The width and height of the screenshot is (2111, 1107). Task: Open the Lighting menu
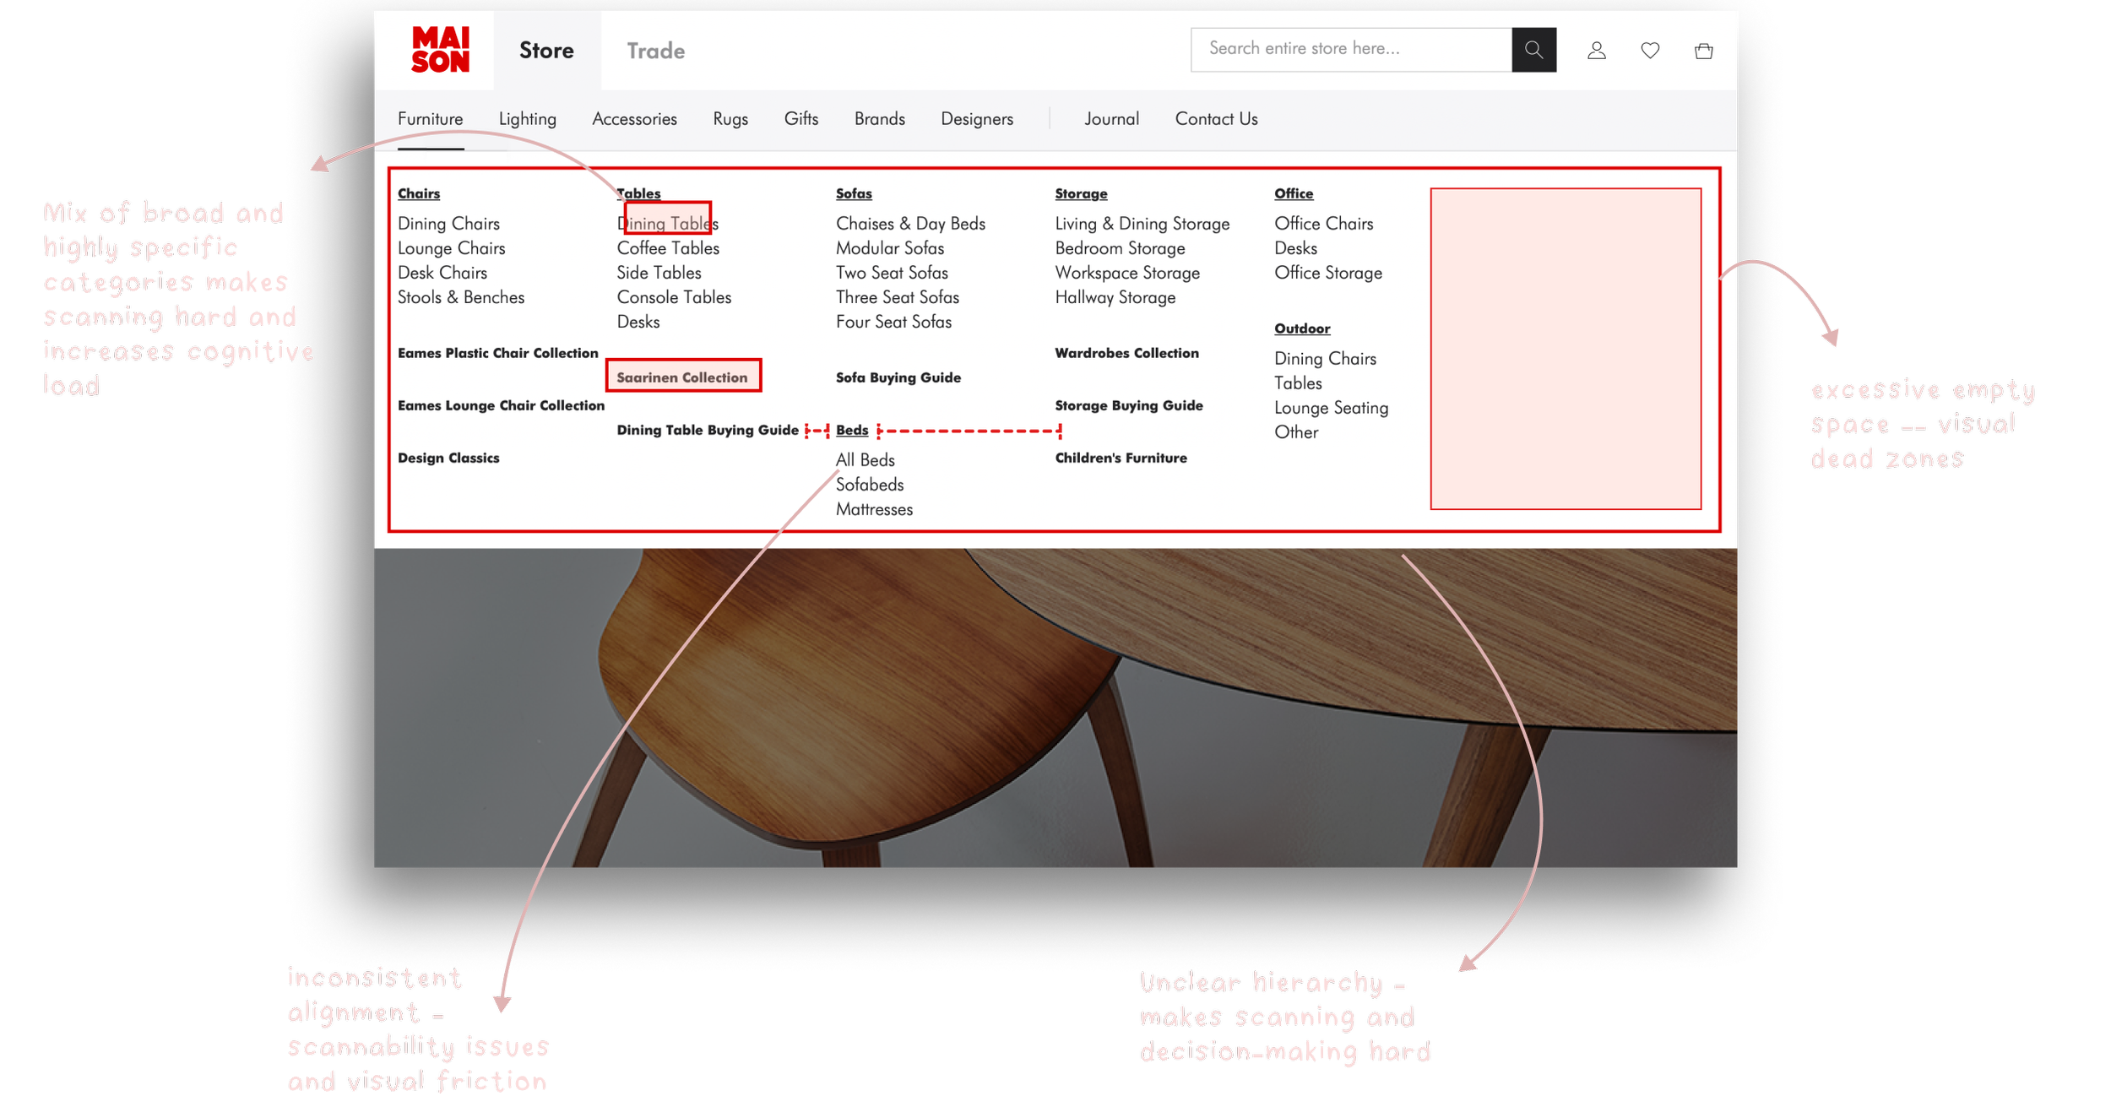click(527, 119)
